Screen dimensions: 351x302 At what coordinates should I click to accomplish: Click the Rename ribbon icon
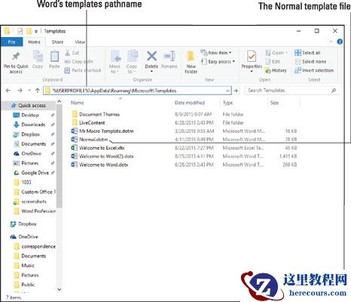169,56
